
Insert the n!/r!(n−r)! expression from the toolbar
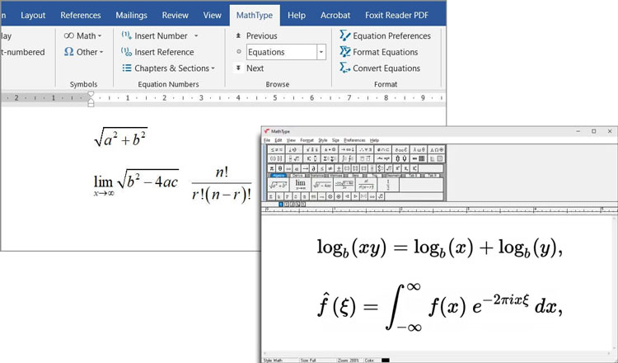366,185
